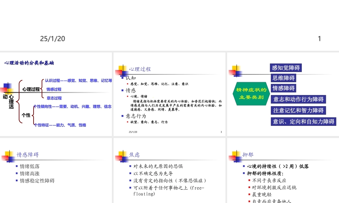This screenshot has width=339, height=203.
Task: Click the 认识过程——感觉、知觉、思维、记忆等 line
Action: pyautogui.click(x=79, y=81)
